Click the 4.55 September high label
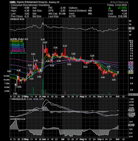This screenshot has width=138, height=141. 109,67
